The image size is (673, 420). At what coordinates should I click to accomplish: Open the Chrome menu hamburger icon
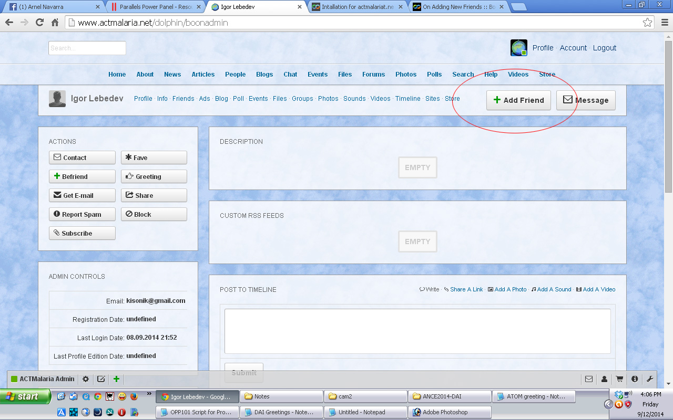click(x=664, y=23)
